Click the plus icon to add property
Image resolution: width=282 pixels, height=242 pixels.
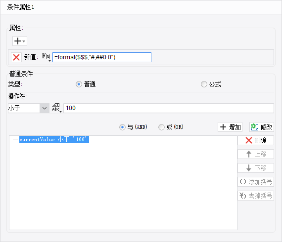[x=18, y=41]
